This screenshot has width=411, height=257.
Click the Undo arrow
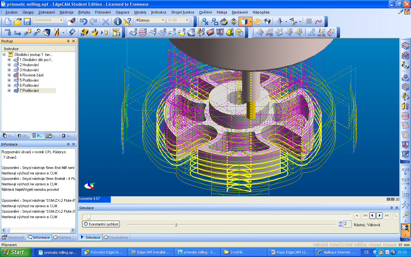click(83, 22)
